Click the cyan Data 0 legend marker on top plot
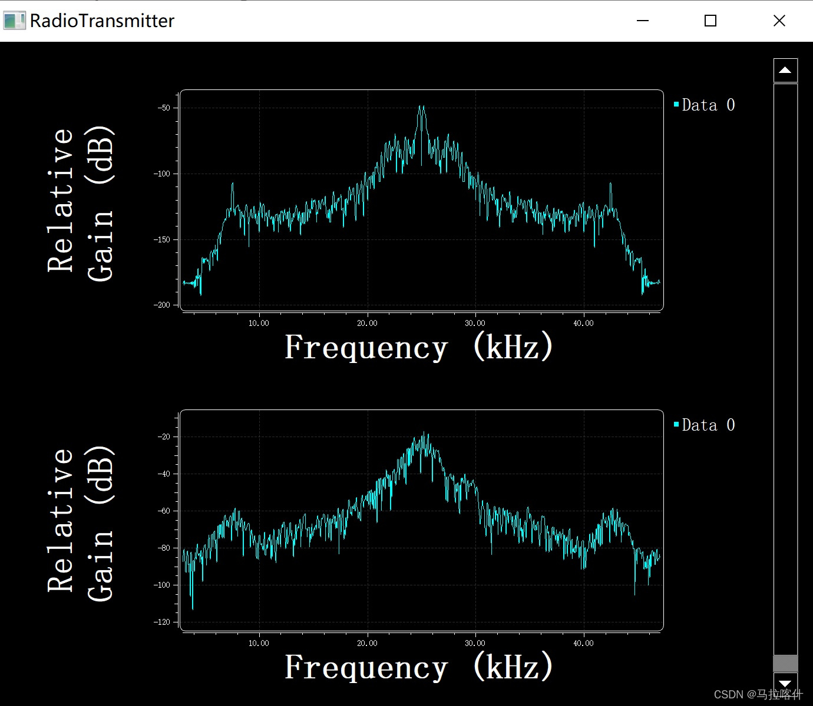This screenshot has height=706, width=813. pos(676,104)
